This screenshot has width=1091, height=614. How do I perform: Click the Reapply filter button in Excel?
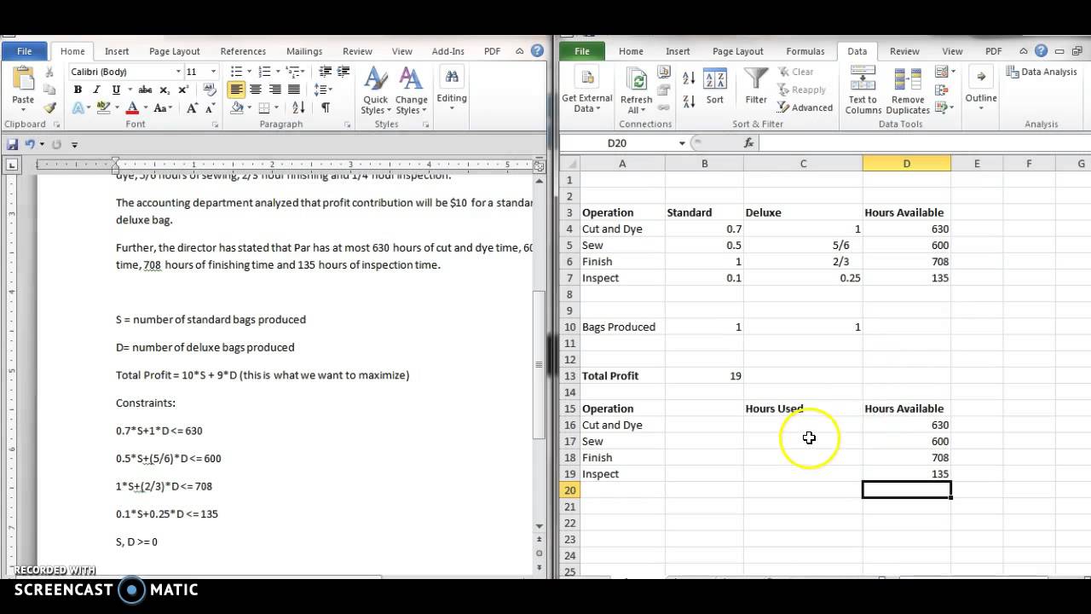[x=801, y=90]
